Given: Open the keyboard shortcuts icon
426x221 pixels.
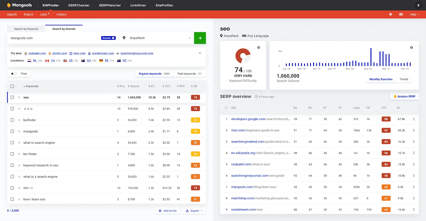Looking at the screenshot, I should coord(401,14).
